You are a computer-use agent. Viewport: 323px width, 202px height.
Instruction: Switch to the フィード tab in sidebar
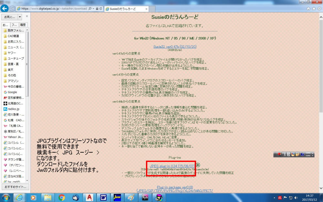(14, 25)
